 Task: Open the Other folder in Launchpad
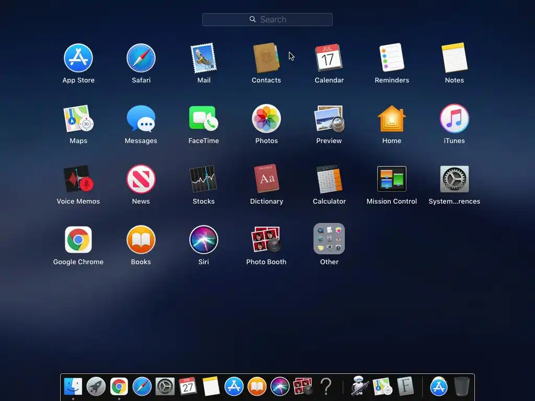[329, 239]
